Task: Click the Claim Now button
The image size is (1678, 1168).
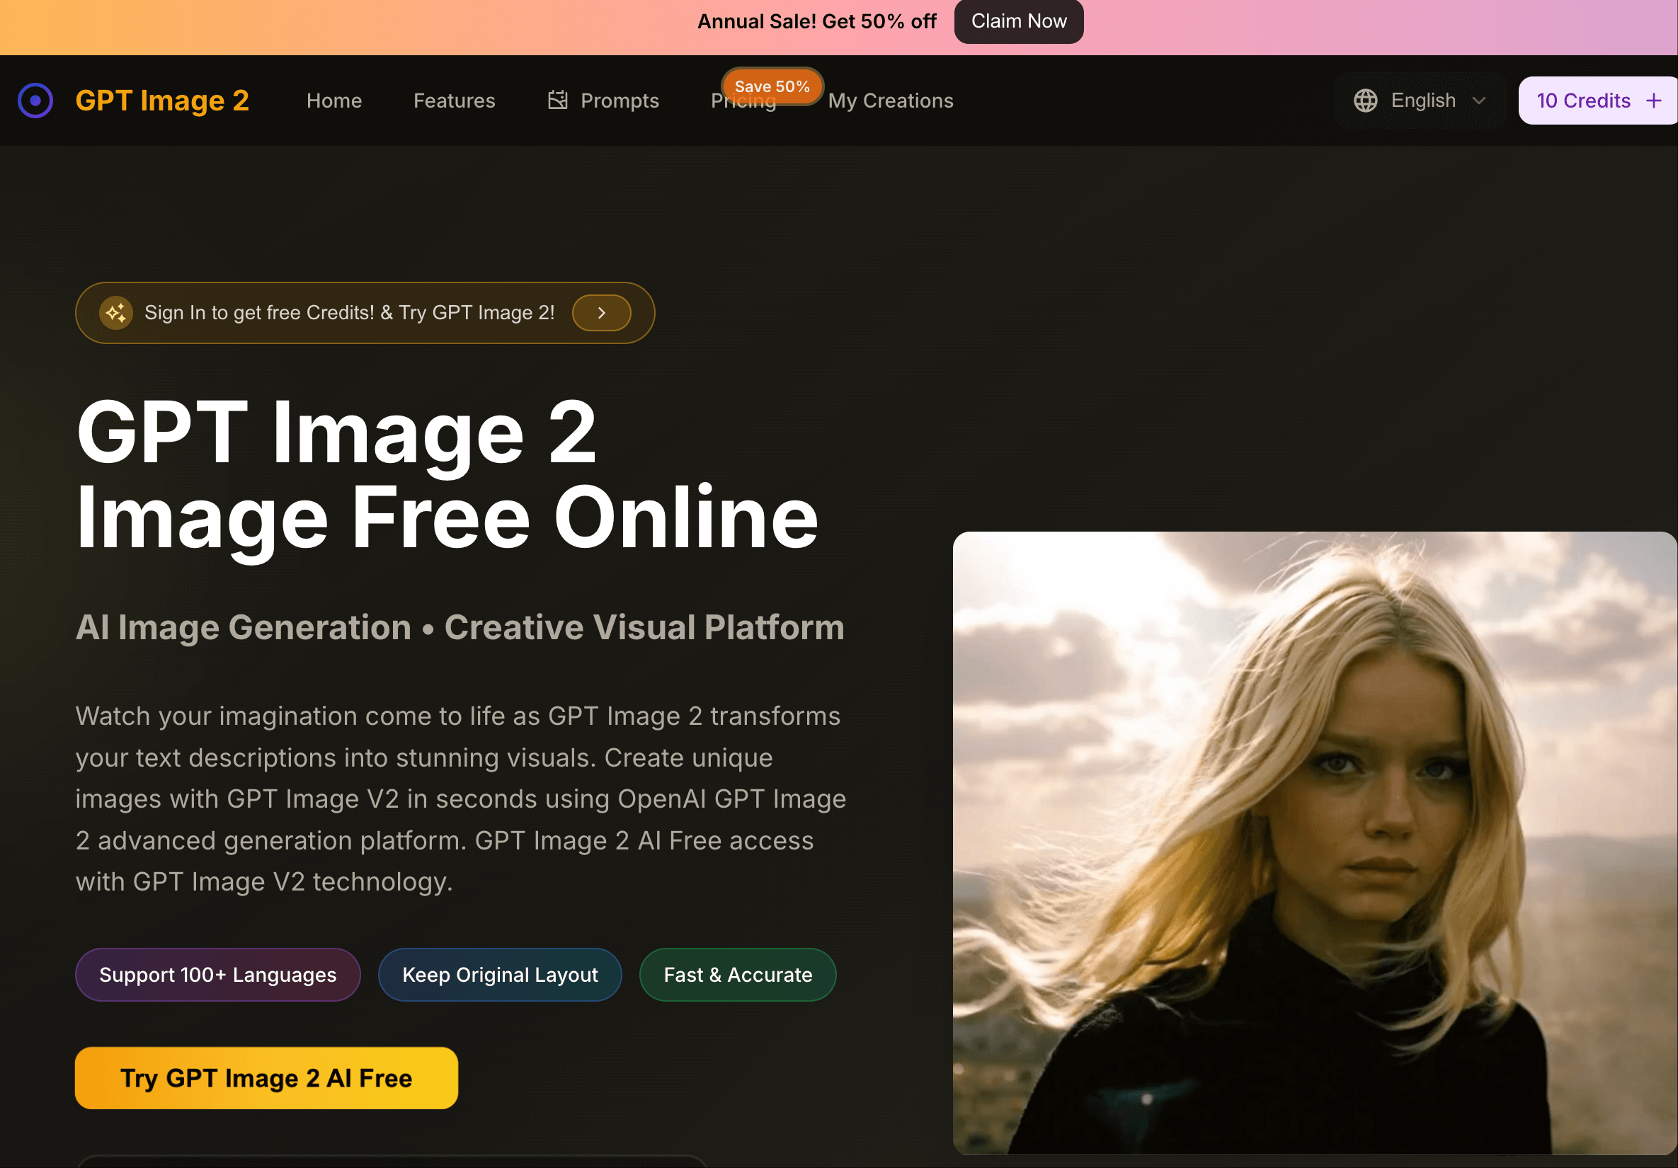Action: [1018, 21]
